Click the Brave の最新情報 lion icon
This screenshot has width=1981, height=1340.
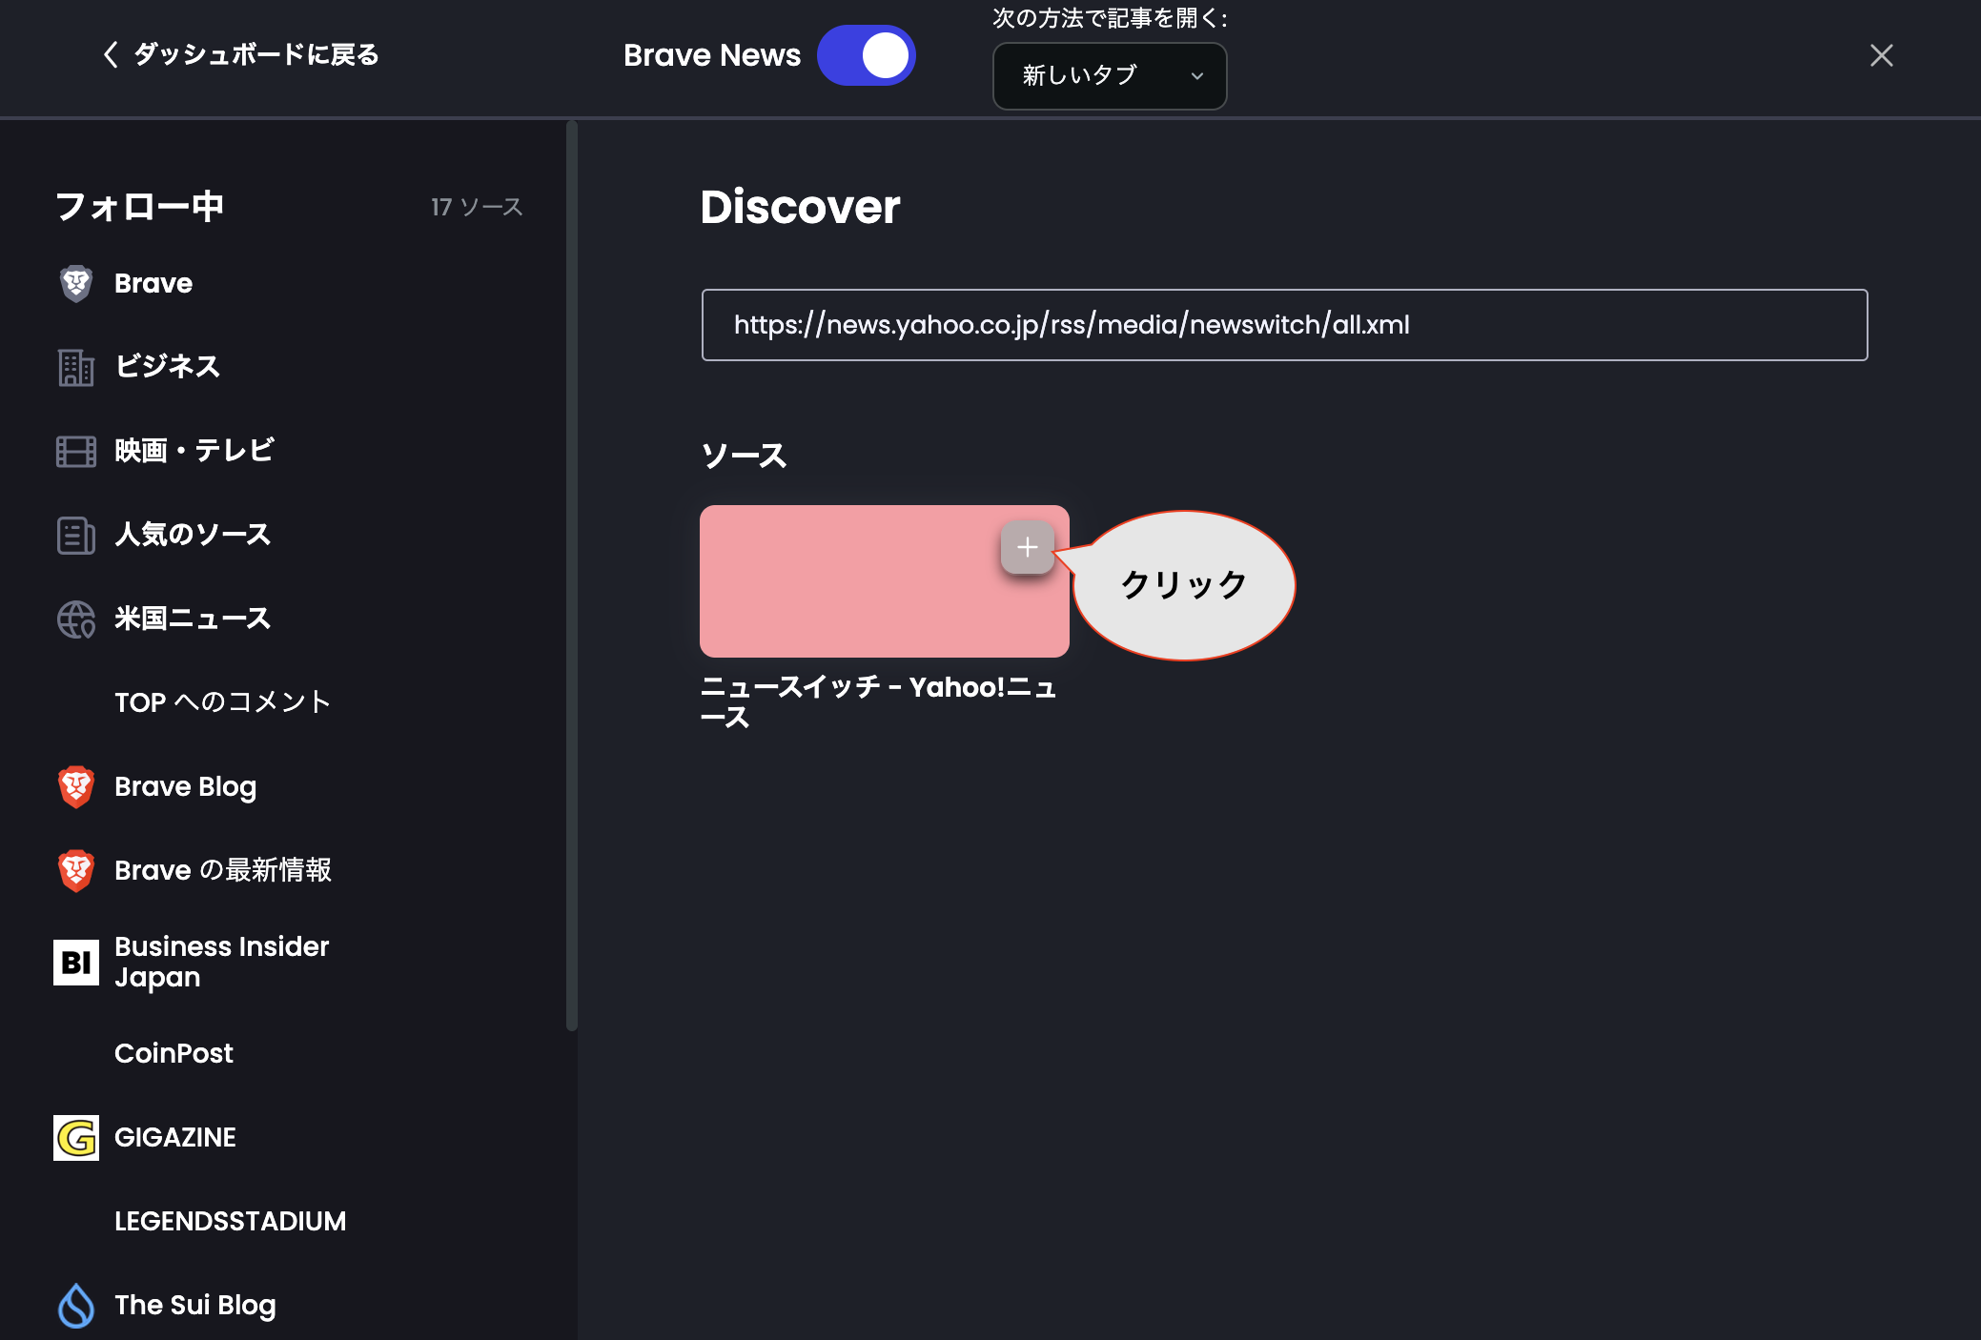pyautogui.click(x=76, y=870)
